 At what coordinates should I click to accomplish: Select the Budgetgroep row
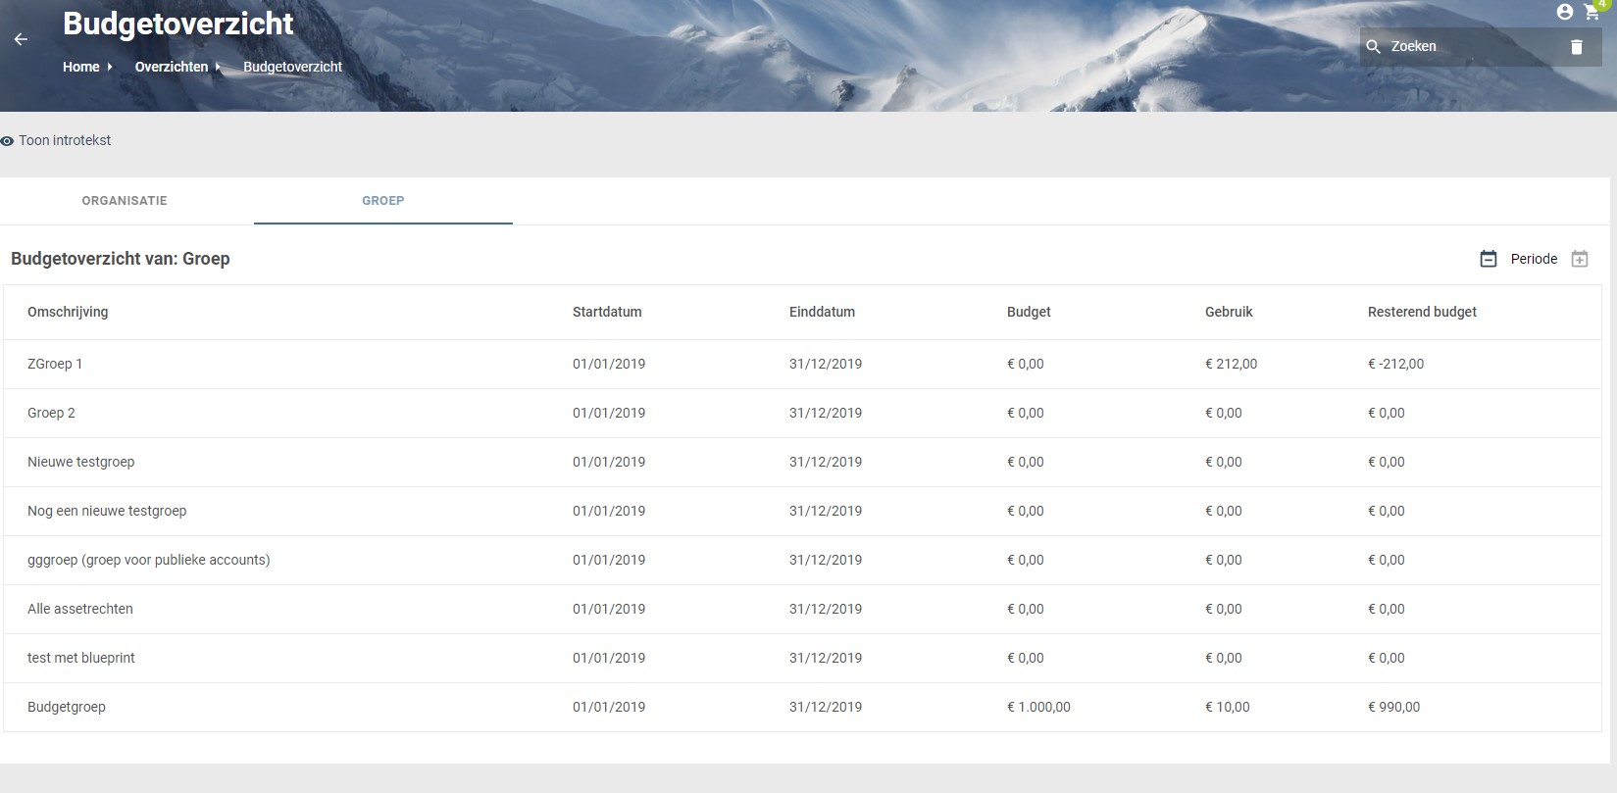(x=802, y=707)
